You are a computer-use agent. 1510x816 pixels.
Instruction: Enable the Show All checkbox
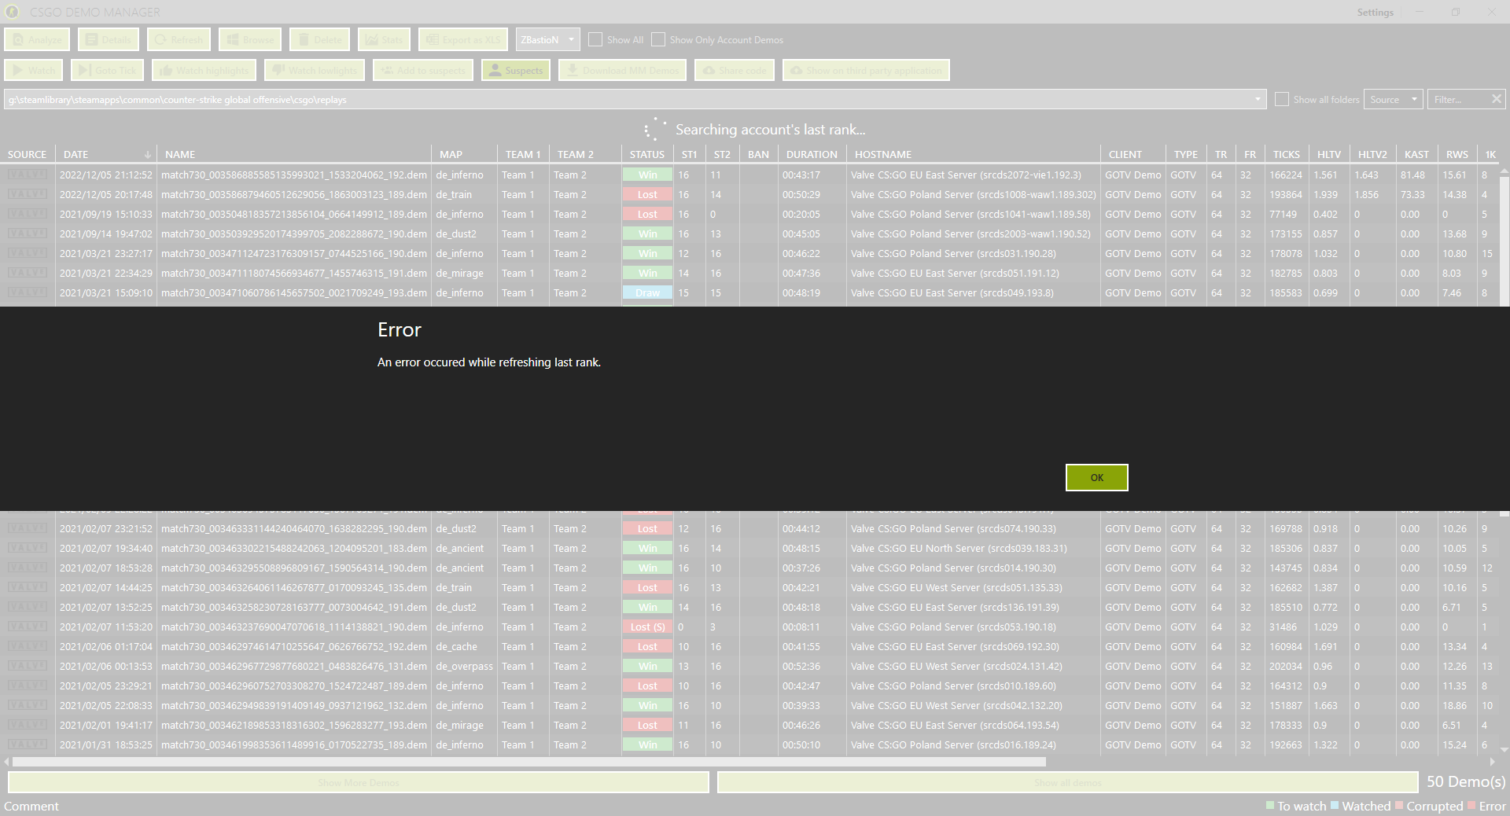[x=595, y=39]
